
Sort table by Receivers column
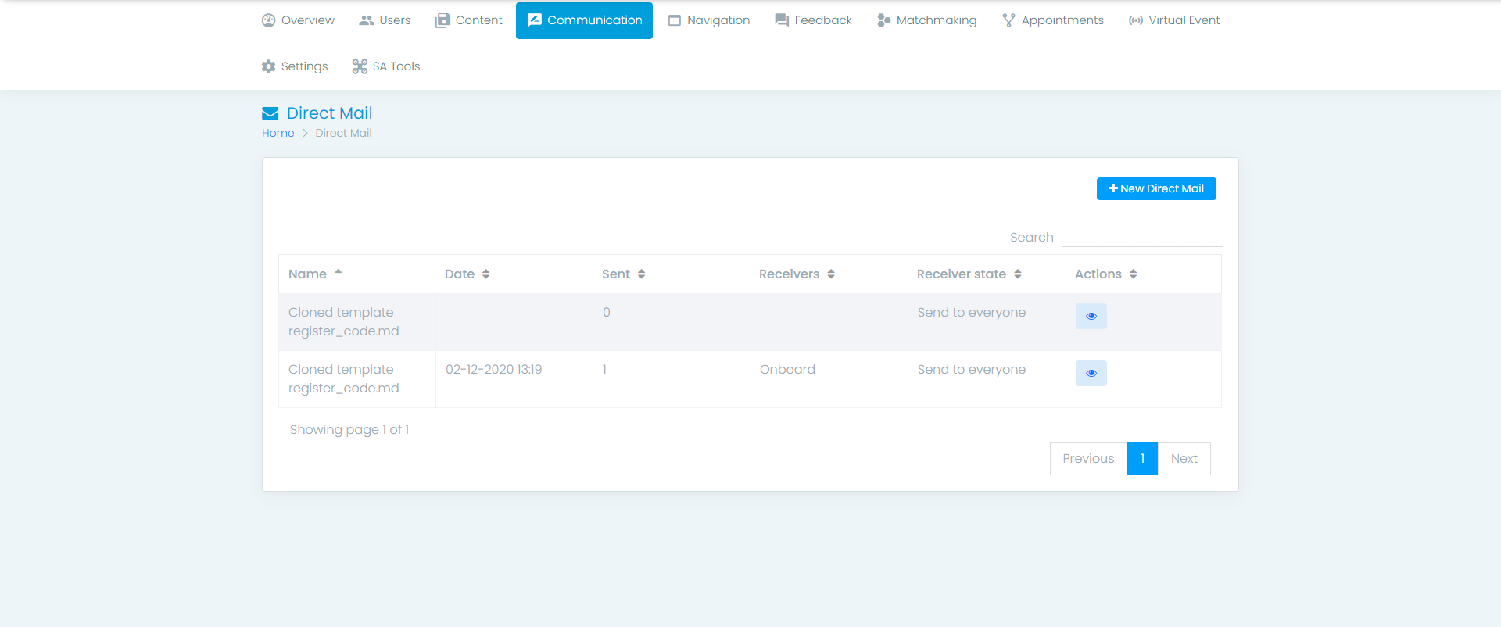pyautogui.click(x=829, y=274)
